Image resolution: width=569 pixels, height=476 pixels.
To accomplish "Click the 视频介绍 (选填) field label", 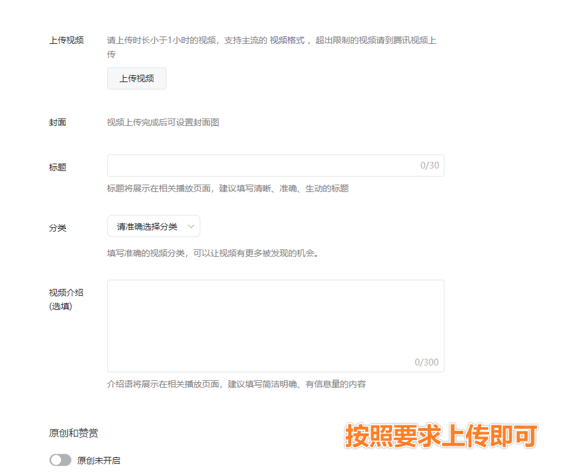I will coord(66,299).
